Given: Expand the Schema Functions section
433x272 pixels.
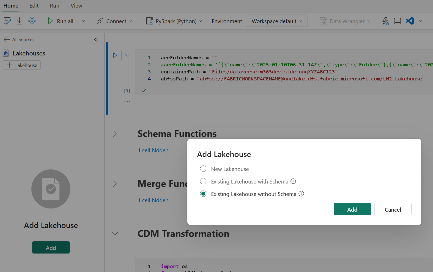Looking at the screenshot, I should [x=115, y=134].
